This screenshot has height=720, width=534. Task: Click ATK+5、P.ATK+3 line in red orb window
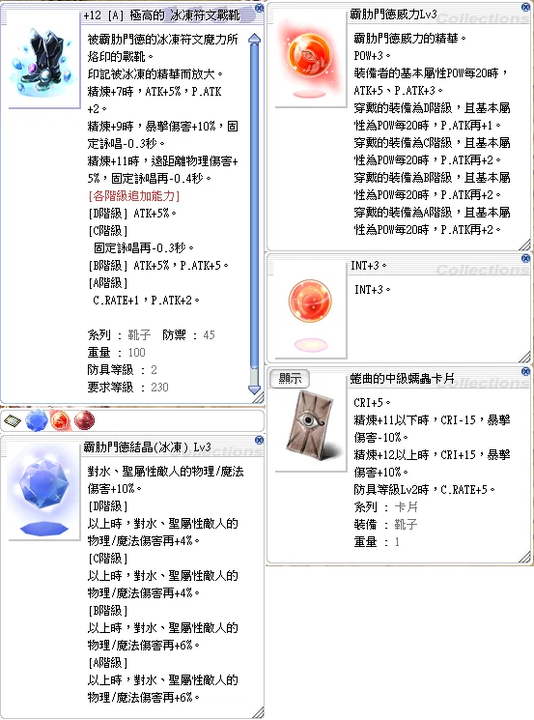coord(398,91)
